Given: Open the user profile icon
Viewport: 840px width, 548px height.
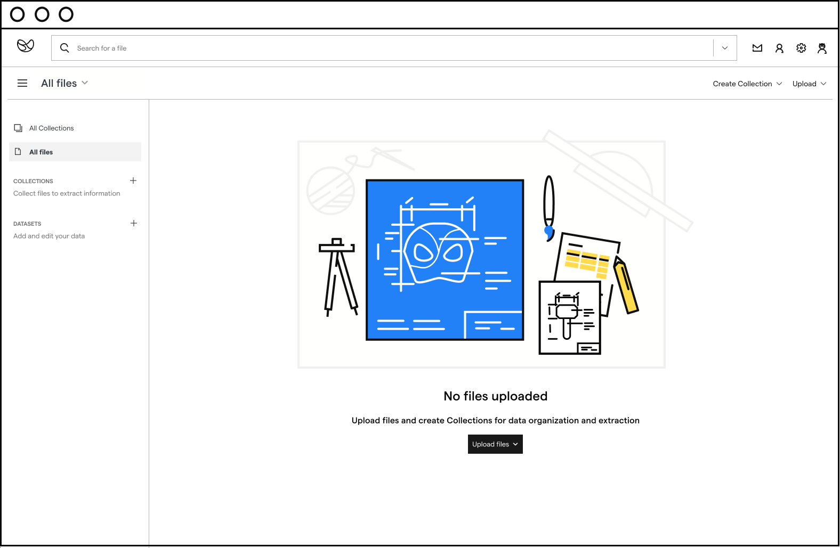Looking at the screenshot, I should 779,48.
